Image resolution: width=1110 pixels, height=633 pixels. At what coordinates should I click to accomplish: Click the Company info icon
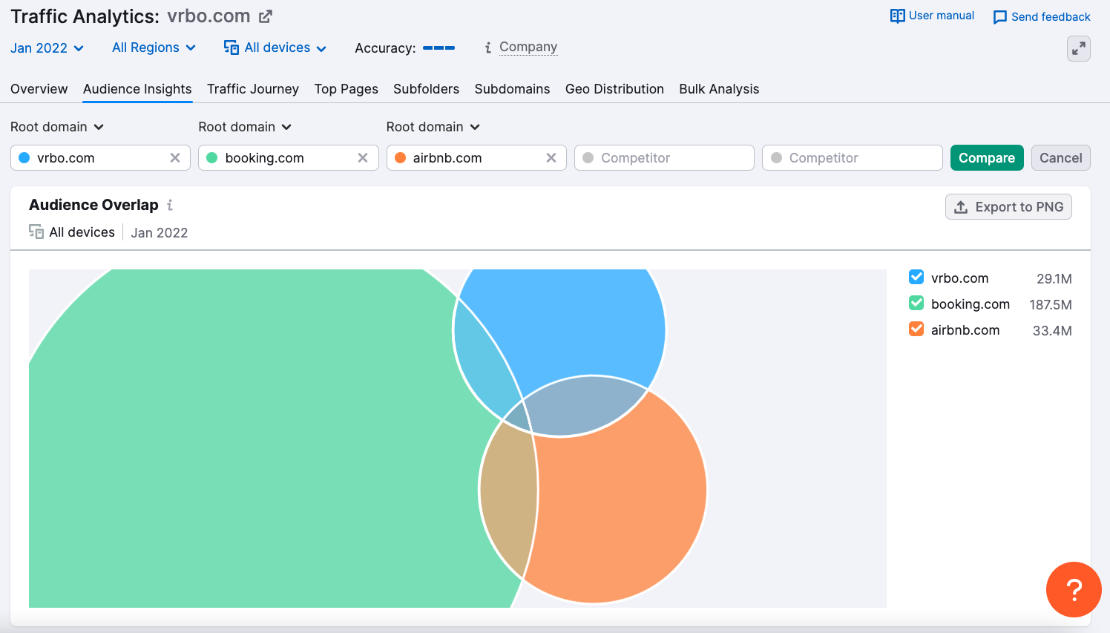tap(488, 47)
